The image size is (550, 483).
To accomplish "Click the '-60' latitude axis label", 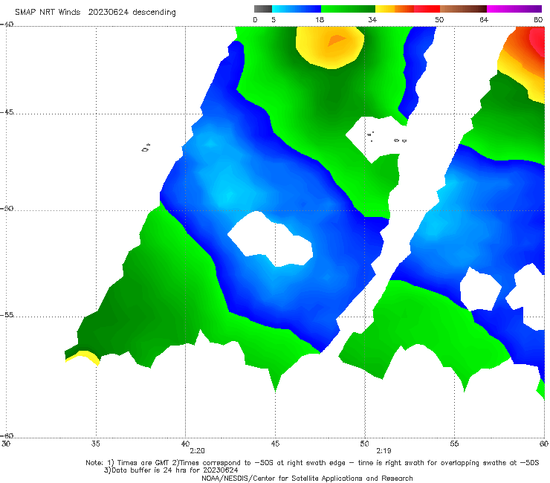I will pos(7,435).
